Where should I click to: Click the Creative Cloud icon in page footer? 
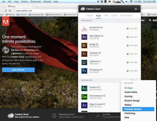tap(11, 116)
